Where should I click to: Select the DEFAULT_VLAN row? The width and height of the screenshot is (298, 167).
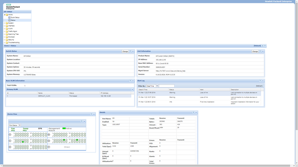click(x=69, y=96)
